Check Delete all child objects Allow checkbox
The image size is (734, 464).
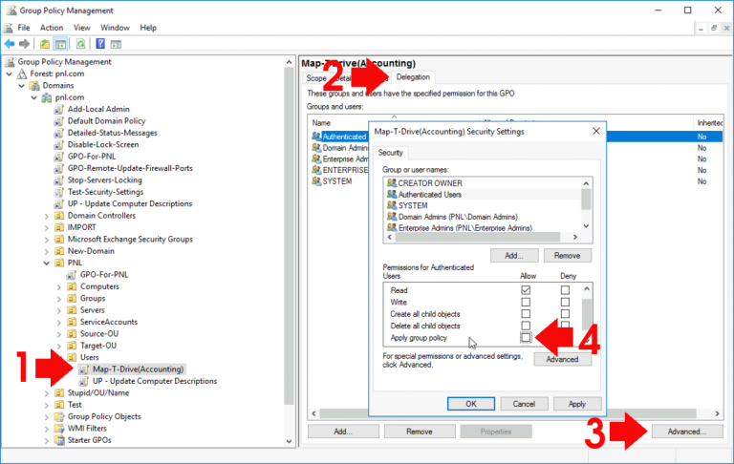tap(526, 326)
